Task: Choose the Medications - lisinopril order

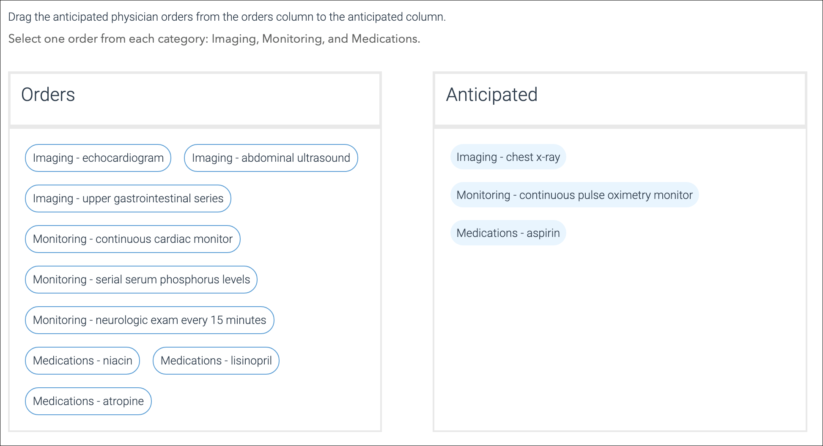Action: coord(216,361)
